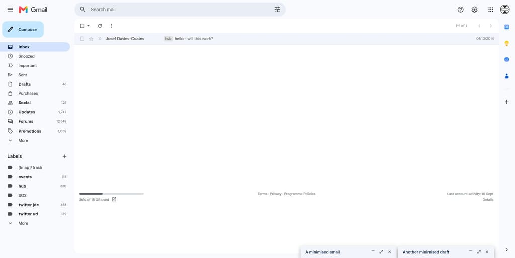Screen dimensions: 515x258
Task: Create new label plus icon
Action: click(65, 157)
